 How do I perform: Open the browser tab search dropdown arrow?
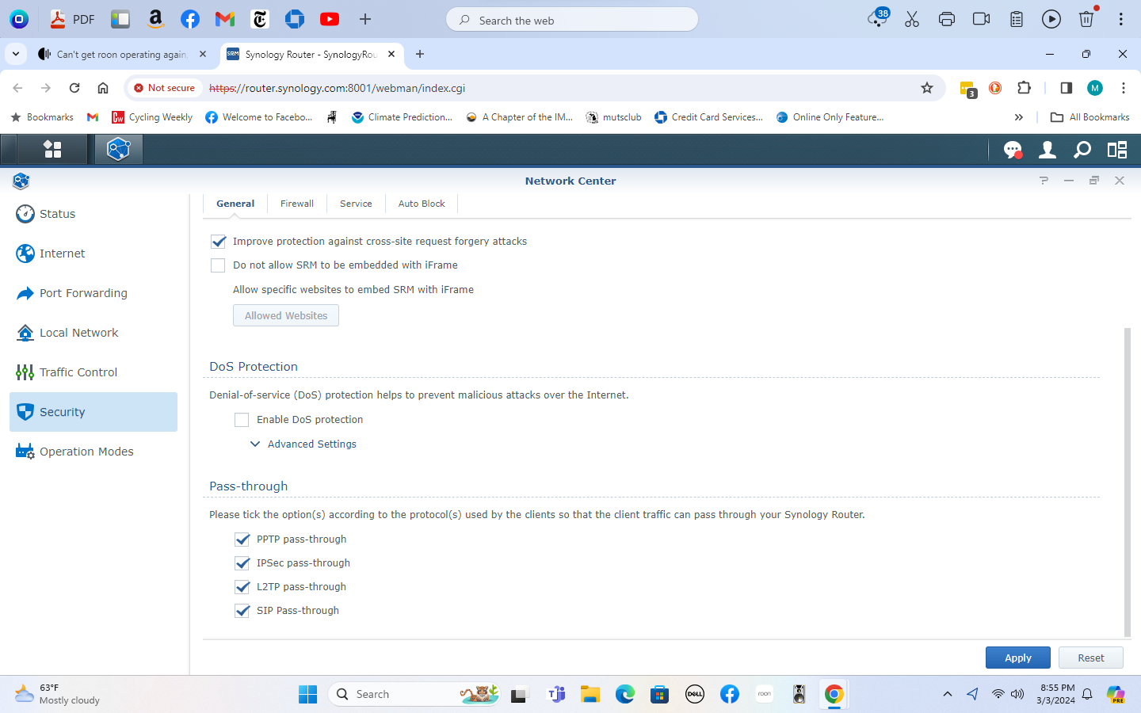[16, 54]
